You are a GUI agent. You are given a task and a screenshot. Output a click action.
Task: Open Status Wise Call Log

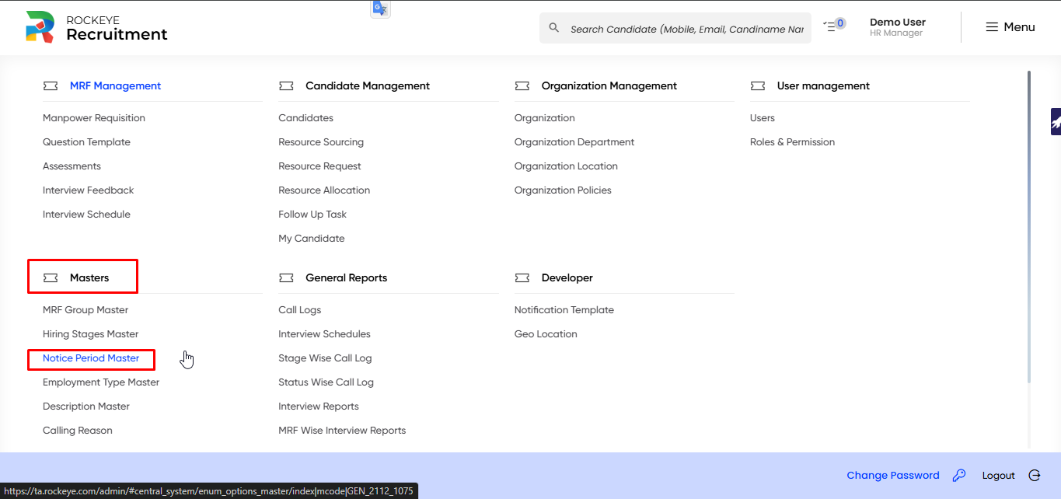point(326,382)
